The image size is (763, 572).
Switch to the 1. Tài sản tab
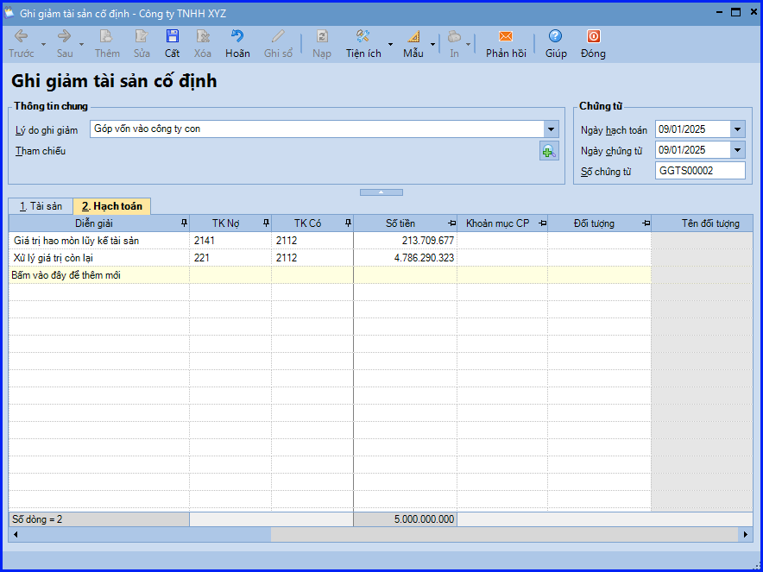pyautogui.click(x=41, y=206)
